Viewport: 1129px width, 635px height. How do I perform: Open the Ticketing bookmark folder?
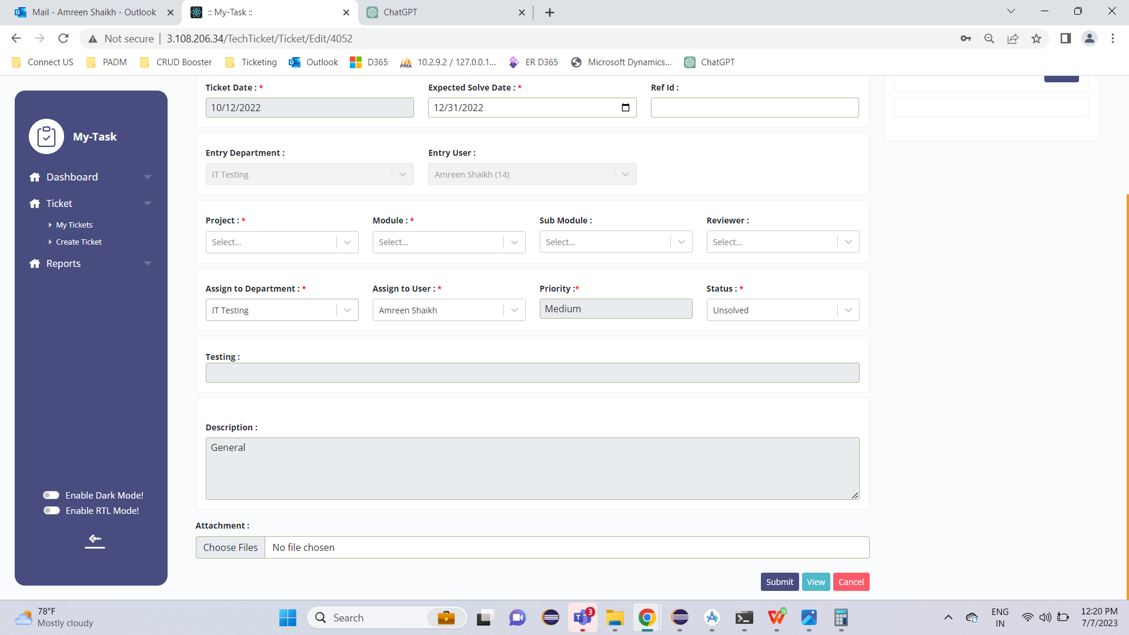tap(250, 62)
